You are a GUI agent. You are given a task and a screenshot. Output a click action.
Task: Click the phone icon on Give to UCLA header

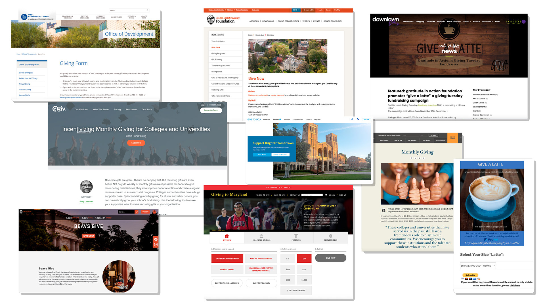point(358,119)
